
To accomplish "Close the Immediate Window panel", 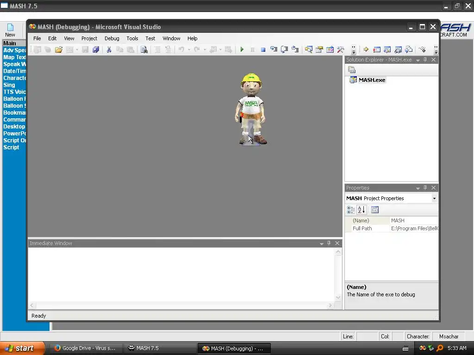I will [337, 243].
